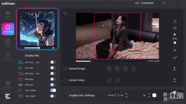Open the Cooling Profile section
The image size is (186, 104).
(8, 43)
